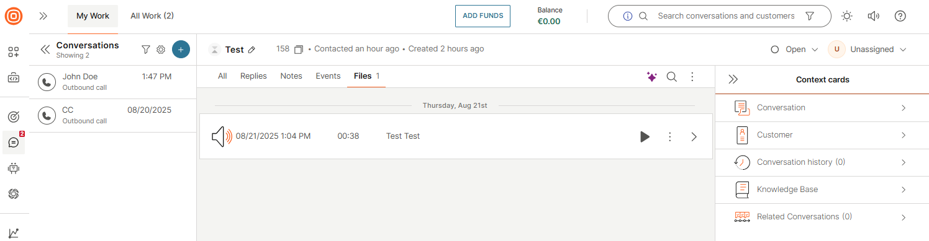The width and height of the screenshot is (929, 241).
Task: Copy conversation ID 158
Action: click(299, 49)
